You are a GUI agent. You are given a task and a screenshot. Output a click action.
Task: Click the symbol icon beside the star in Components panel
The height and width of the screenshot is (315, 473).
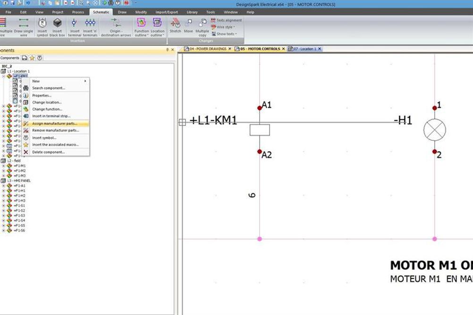point(40,58)
